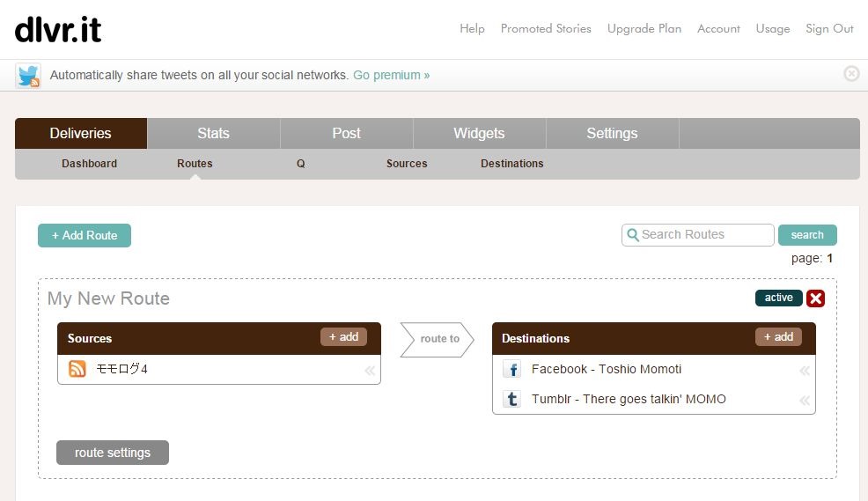Select Tumblr - There goes talkin' MOMO destination
Image resolution: width=868 pixels, height=501 pixels.
[629, 399]
